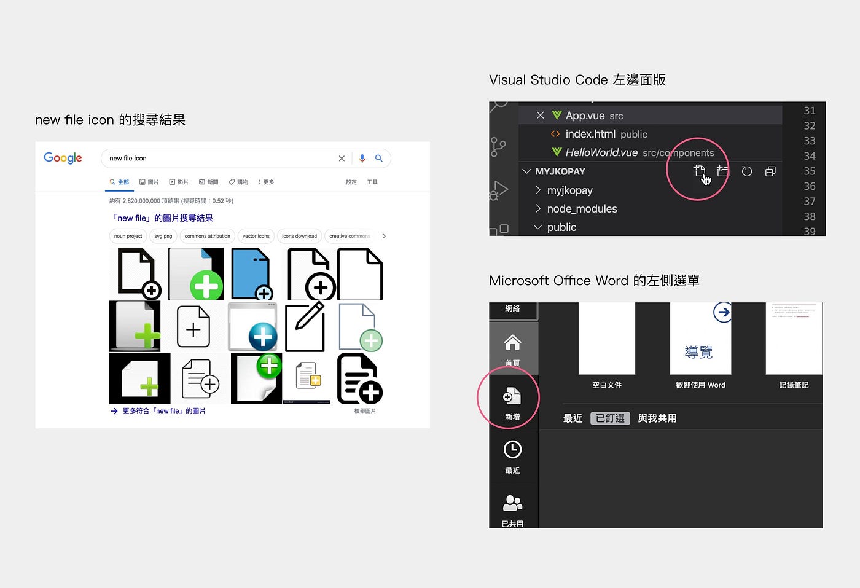Show more filter chips with the right chevron
The width and height of the screenshot is (860, 588).
pyautogui.click(x=384, y=236)
